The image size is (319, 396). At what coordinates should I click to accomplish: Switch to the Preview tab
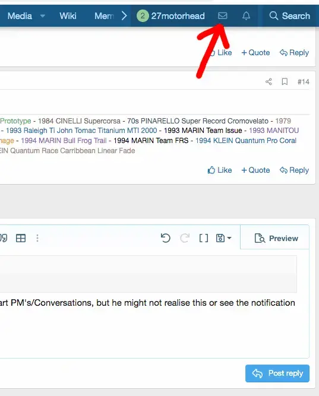point(275,237)
